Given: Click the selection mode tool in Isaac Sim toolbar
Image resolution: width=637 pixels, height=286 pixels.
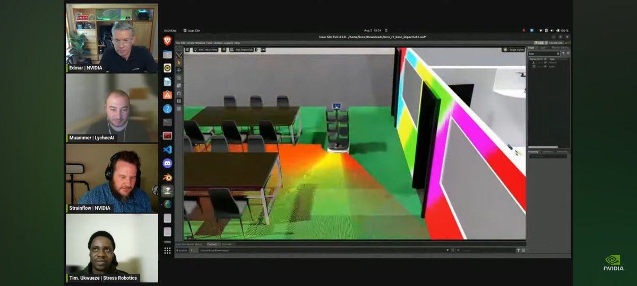Looking at the screenshot, I should coord(179,55).
